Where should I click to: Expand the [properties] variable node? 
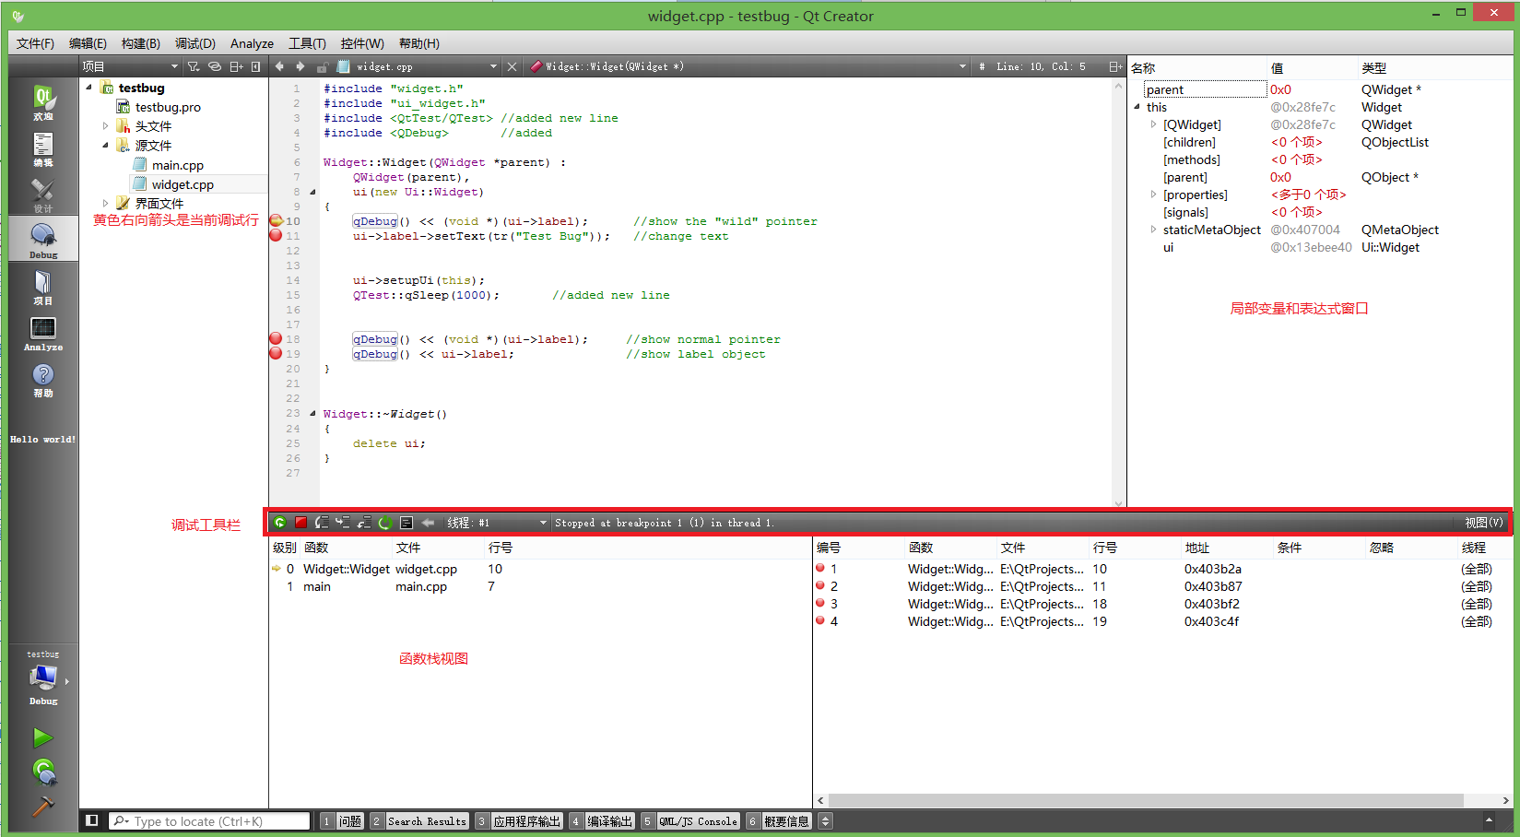click(1153, 195)
